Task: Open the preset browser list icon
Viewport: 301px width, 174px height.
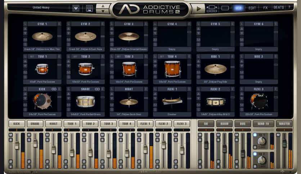Action: (x=76, y=8)
